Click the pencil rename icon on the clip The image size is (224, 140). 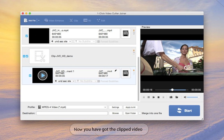(x=116, y=70)
